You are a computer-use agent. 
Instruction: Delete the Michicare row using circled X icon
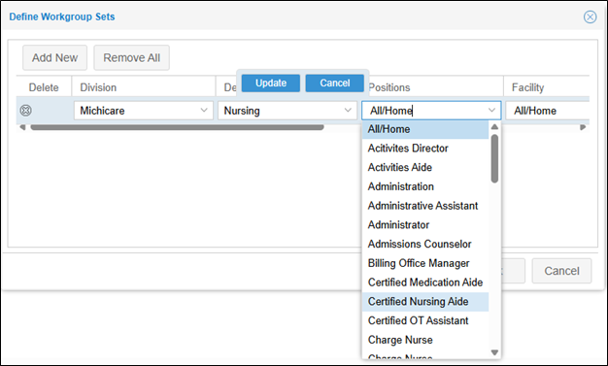(25, 111)
